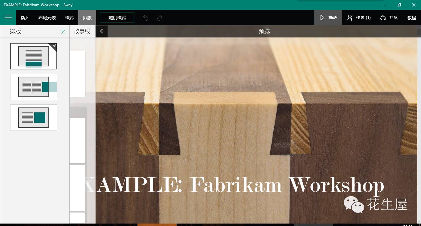Click the first white storyline card
Viewport: 421px width, 226px height.
tap(77, 74)
